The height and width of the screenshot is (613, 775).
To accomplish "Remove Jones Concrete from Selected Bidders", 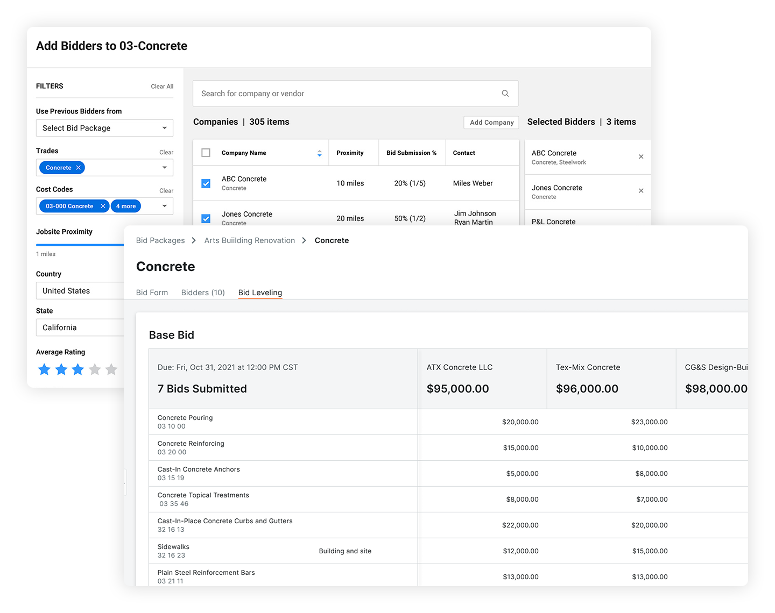I will (x=641, y=191).
